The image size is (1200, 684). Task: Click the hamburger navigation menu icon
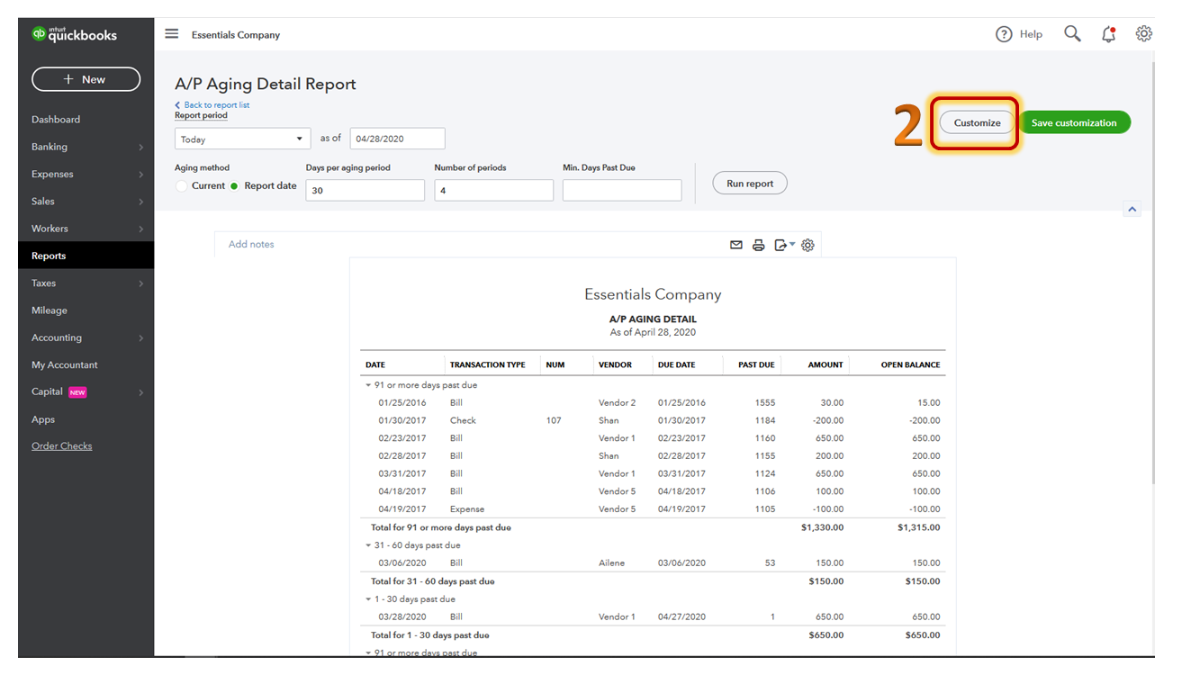point(171,33)
